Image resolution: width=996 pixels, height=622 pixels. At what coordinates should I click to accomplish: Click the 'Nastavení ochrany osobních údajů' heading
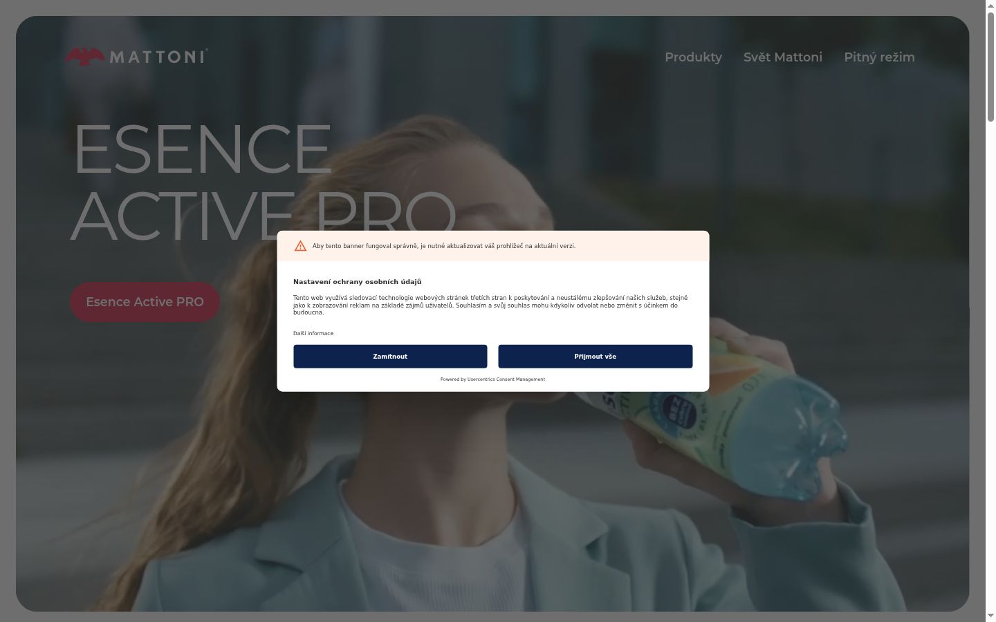click(x=358, y=282)
